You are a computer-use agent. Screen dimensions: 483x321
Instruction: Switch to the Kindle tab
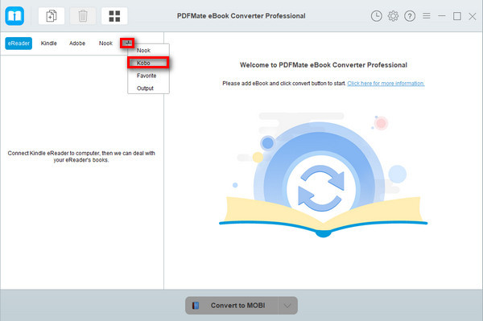[x=48, y=43]
